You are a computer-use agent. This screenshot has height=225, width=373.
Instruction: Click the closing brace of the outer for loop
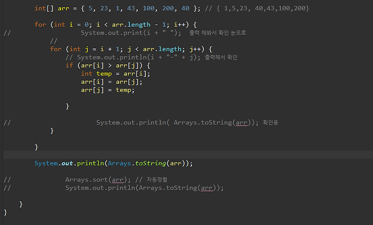click(x=36, y=147)
